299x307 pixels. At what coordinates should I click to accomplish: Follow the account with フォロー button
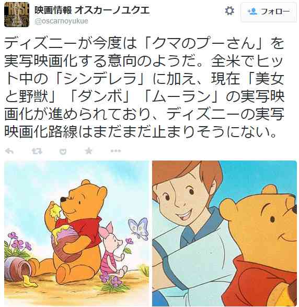[269, 12]
